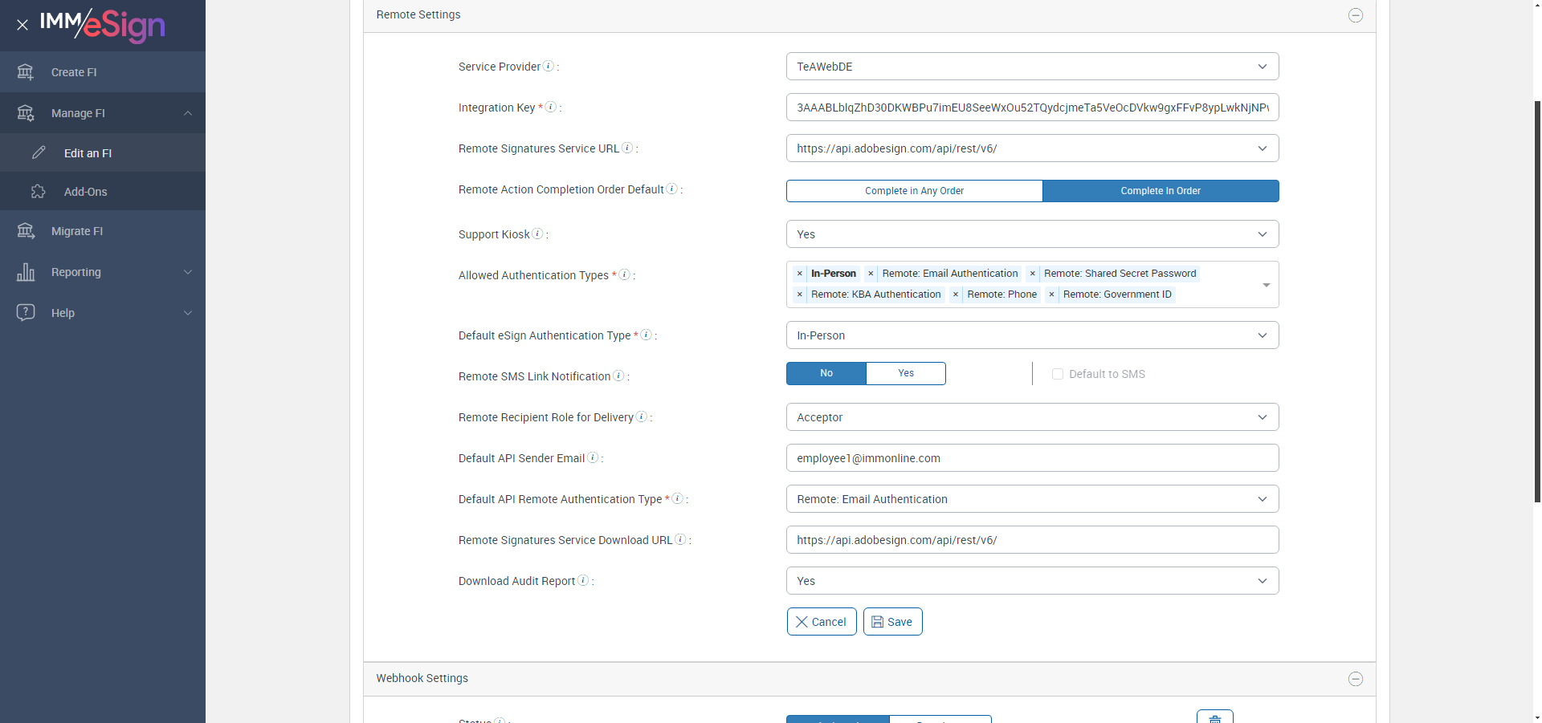Open the Add-Ons menu item
The width and height of the screenshot is (1542, 723).
86,192
